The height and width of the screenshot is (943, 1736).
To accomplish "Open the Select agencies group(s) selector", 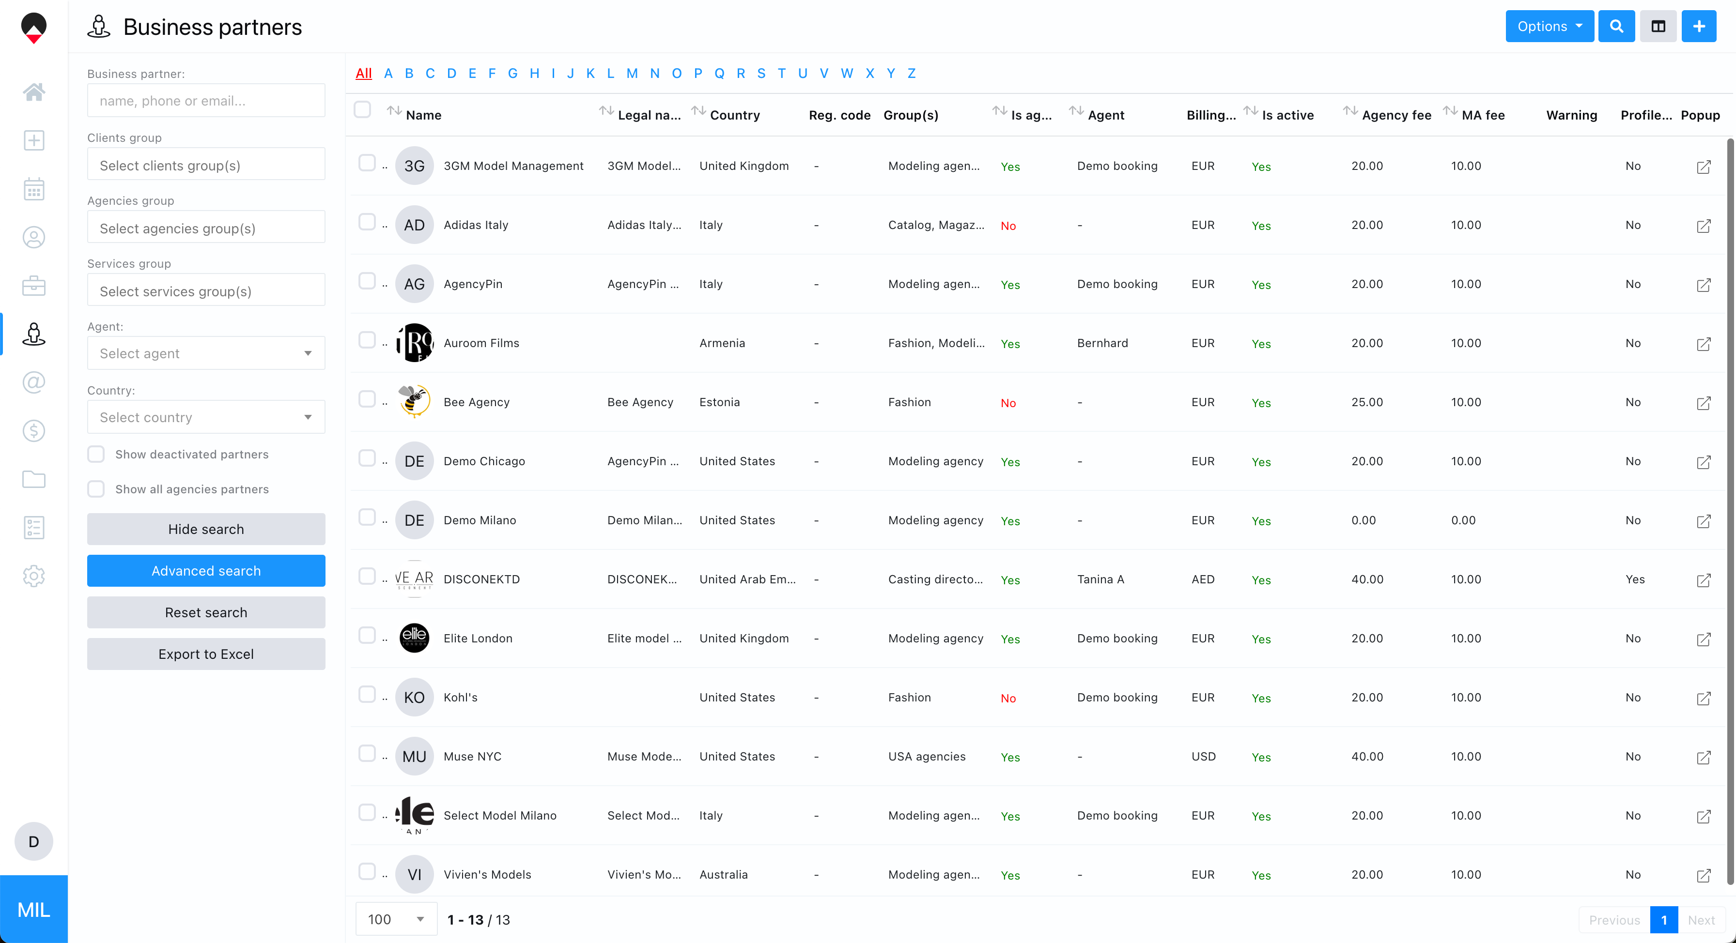I will [x=206, y=227].
